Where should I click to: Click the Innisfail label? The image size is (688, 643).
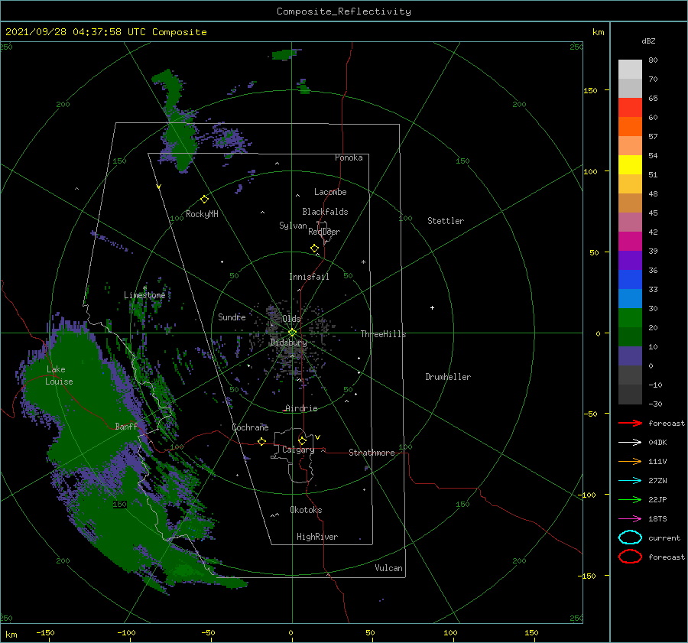tap(309, 277)
